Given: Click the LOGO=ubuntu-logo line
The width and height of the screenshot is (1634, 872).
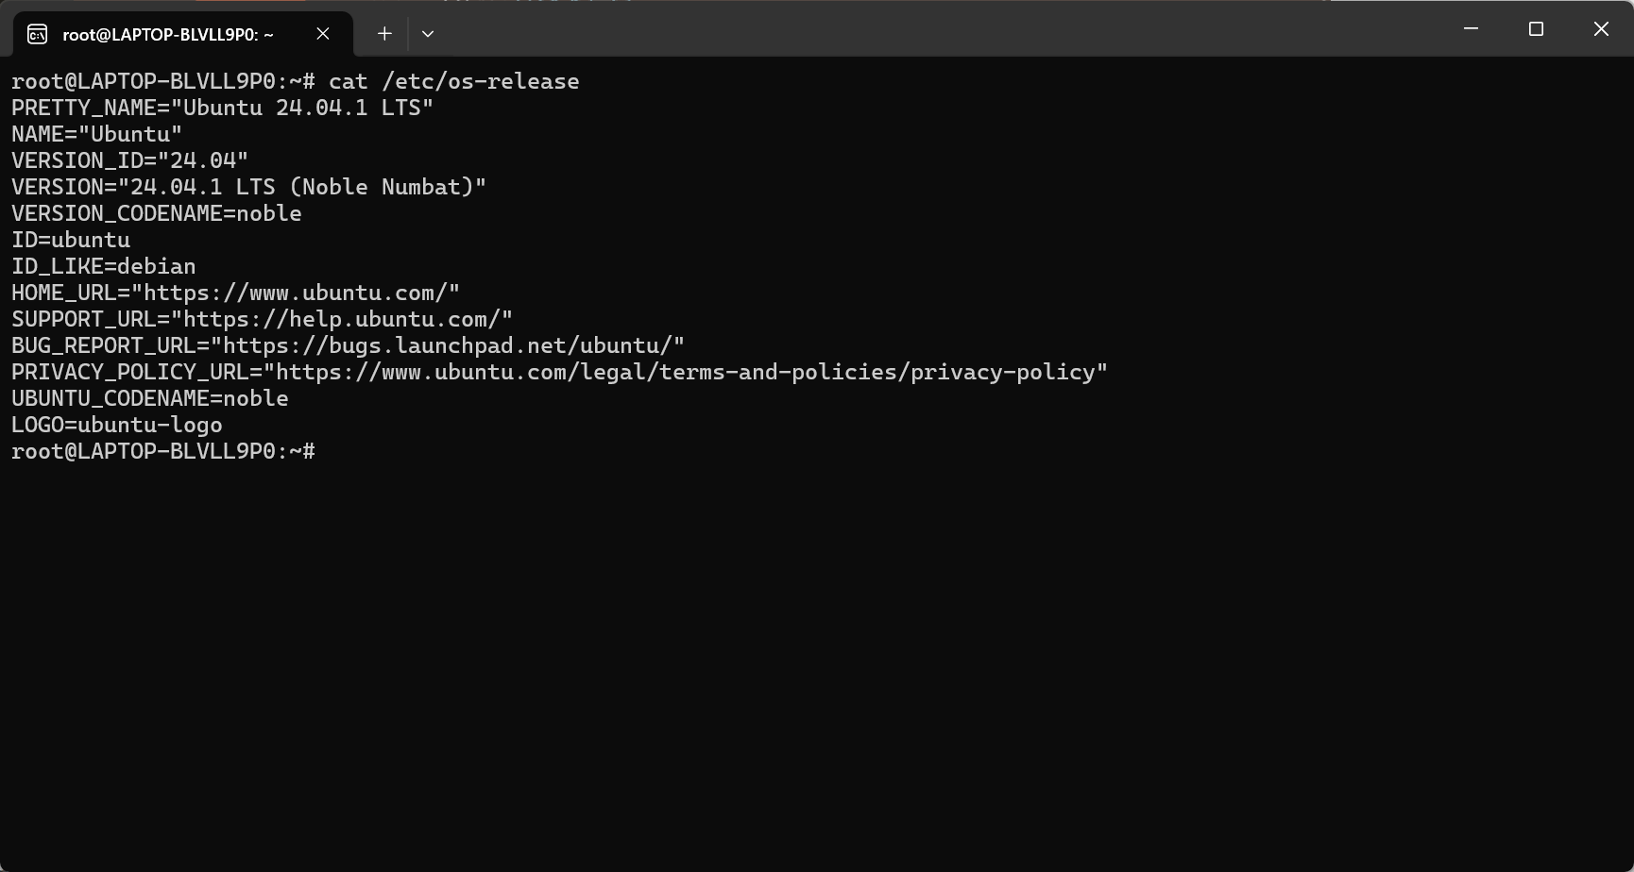Looking at the screenshot, I should [117, 425].
